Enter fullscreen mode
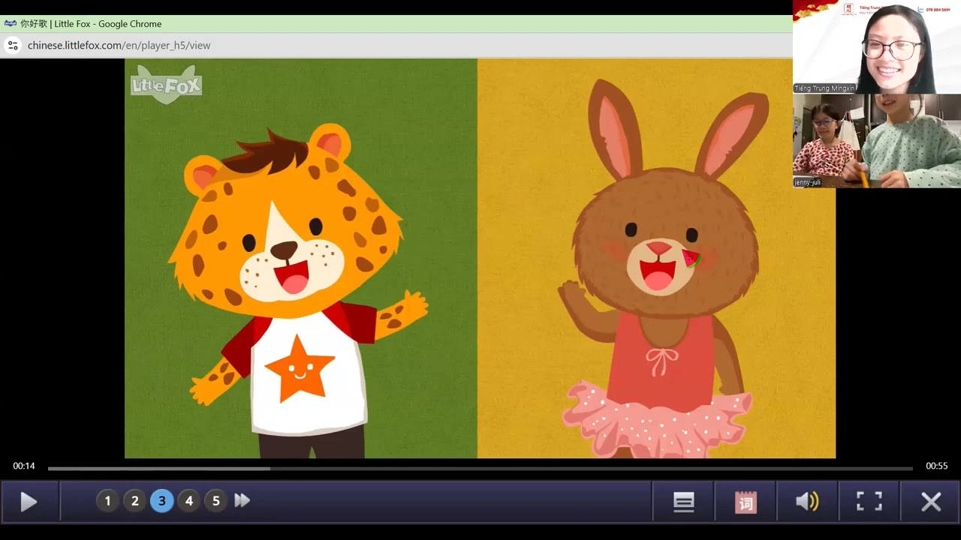The height and width of the screenshot is (540, 961). [869, 502]
